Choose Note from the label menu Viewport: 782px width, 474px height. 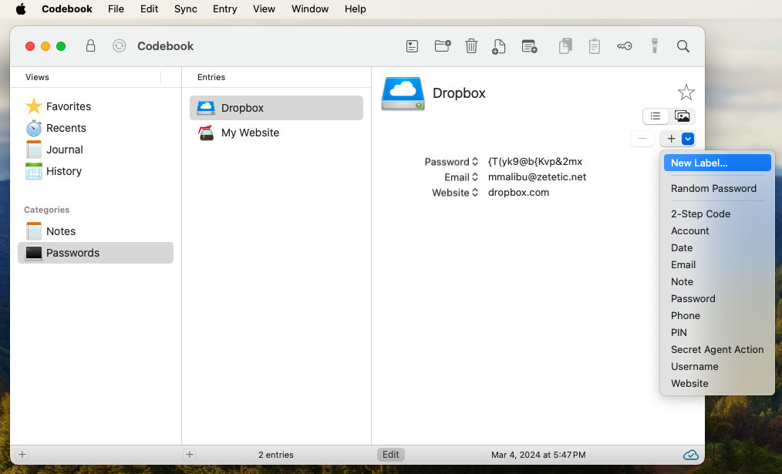click(717, 281)
